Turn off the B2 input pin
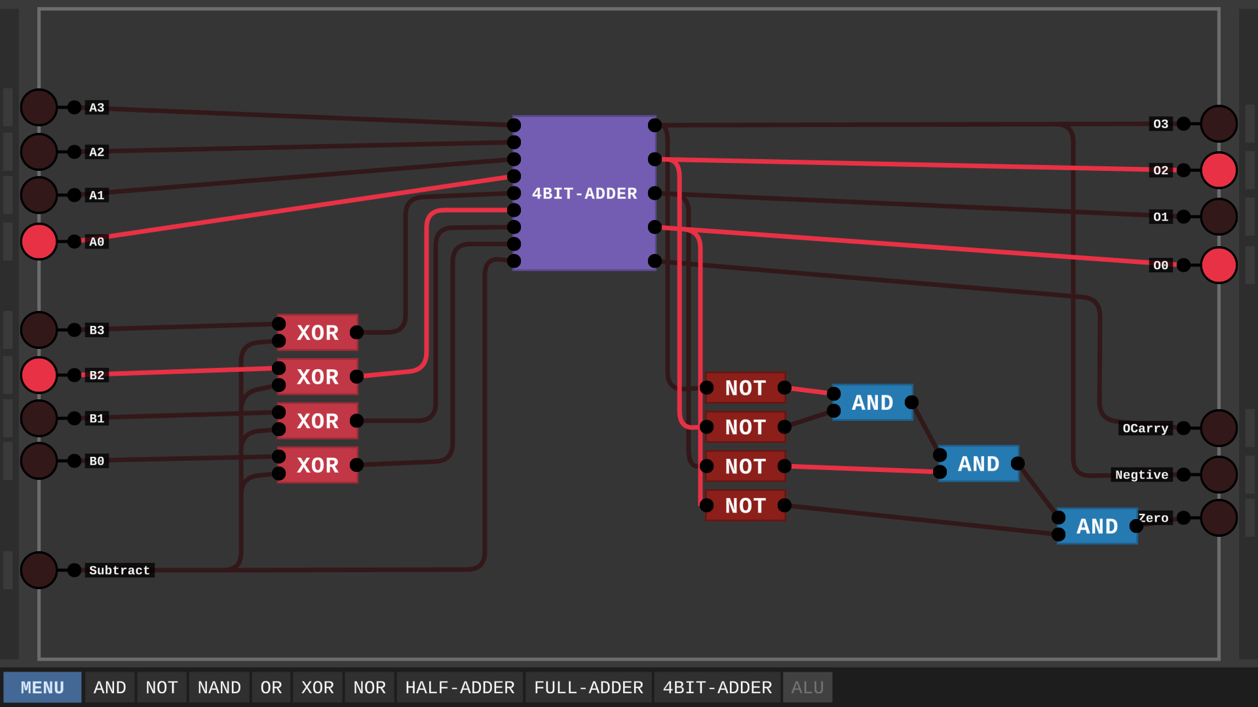The image size is (1258, 707). click(39, 375)
